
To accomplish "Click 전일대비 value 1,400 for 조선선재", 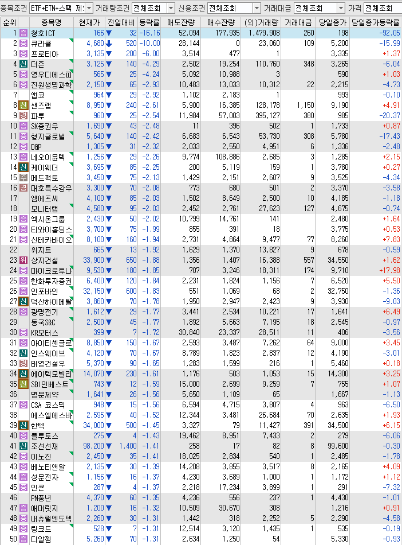I will (128, 446).
